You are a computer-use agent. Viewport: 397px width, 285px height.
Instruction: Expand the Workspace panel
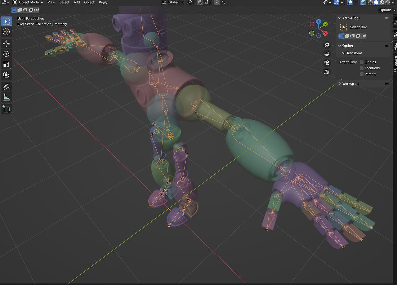[x=350, y=84]
